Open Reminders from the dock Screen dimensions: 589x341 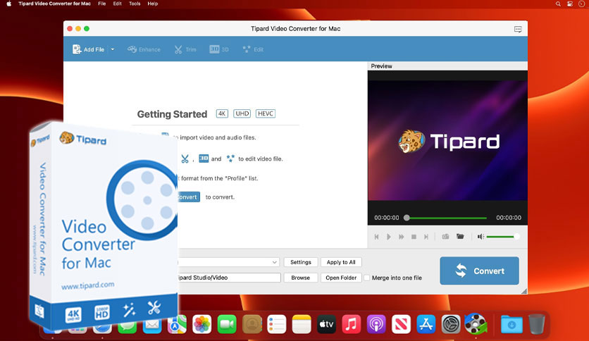point(277,324)
